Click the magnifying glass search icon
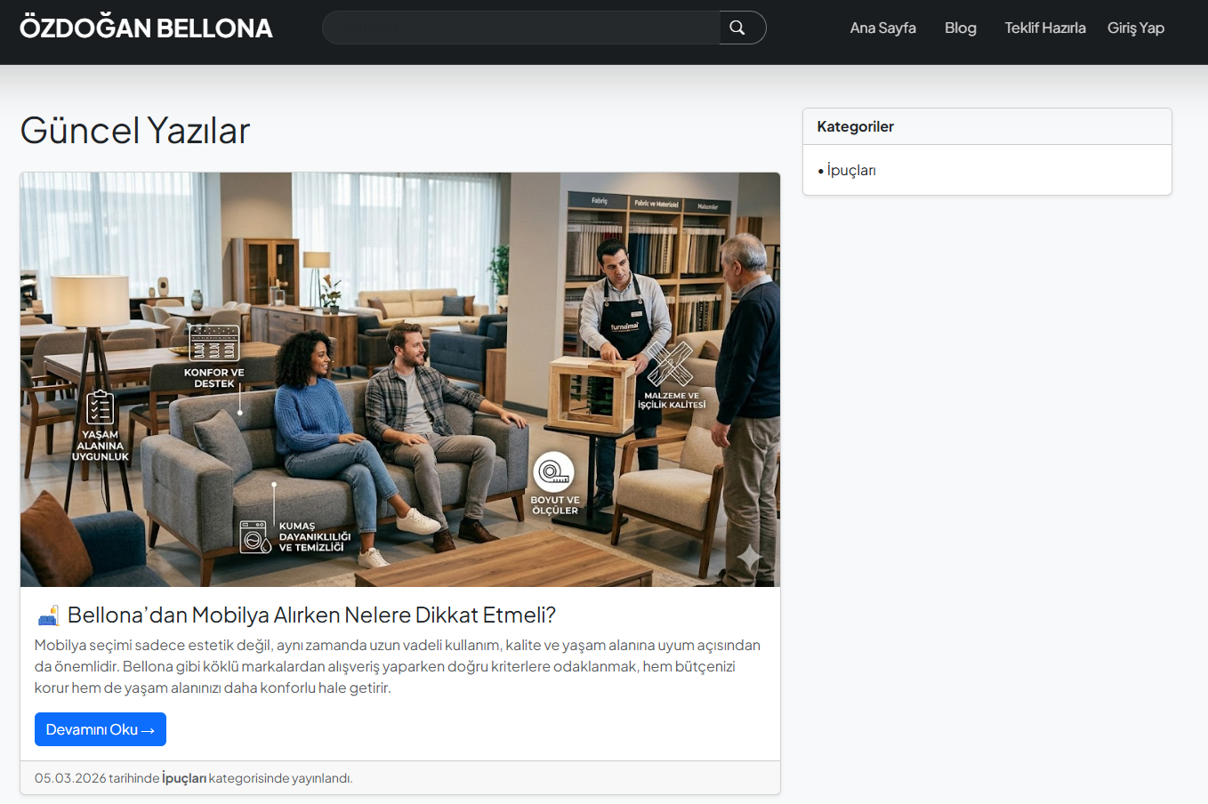The height and width of the screenshot is (804, 1208). point(737,28)
